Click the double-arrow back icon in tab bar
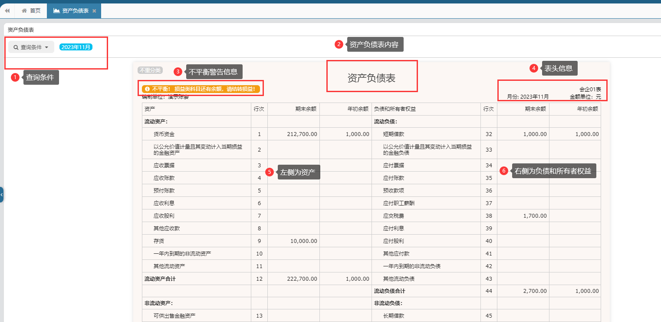The image size is (661, 322). point(7,11)
